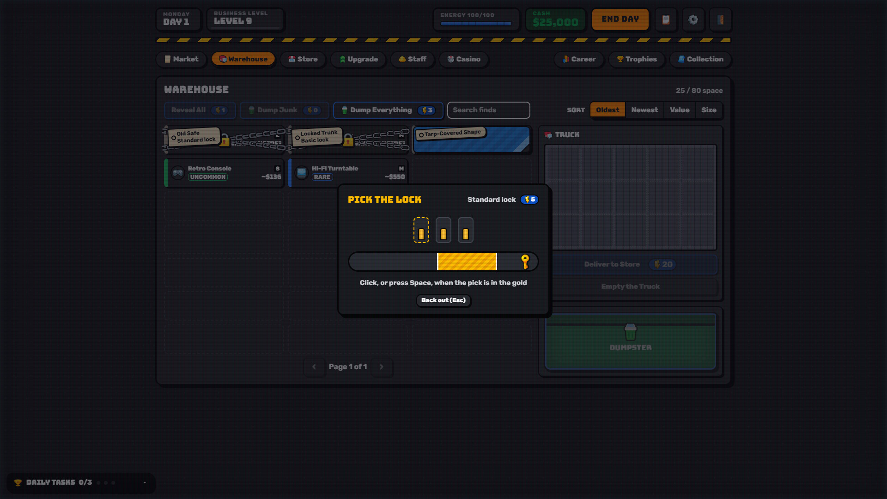Click the Truck panel icon

point(548,135)
